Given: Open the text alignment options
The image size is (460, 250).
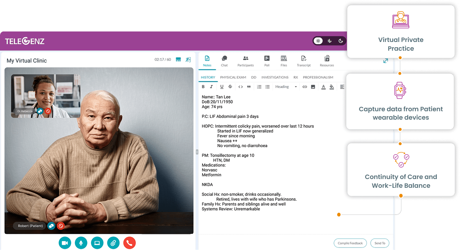Looking at the screenshot, I should tap(342, 87).
